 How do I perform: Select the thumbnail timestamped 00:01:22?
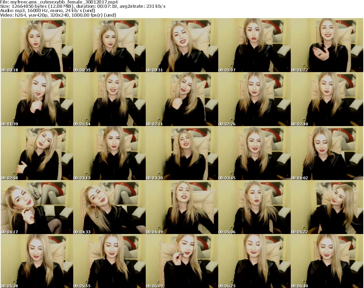[x=327, y=45]
